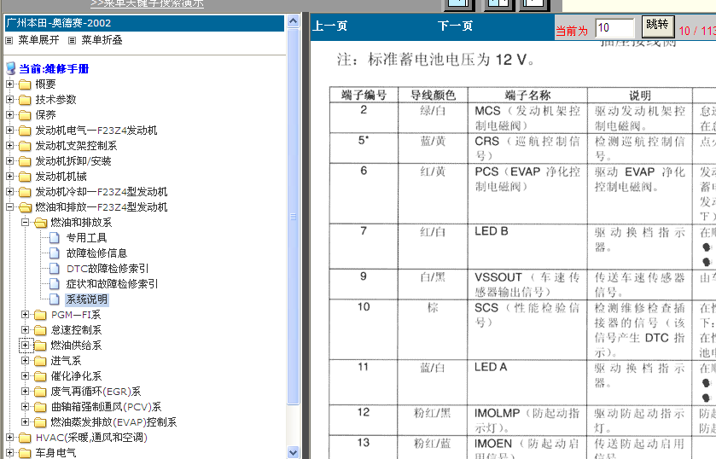Click the 技术参数 folder icon
This screenshot has height=459, width=716.
tap(25, 100)
